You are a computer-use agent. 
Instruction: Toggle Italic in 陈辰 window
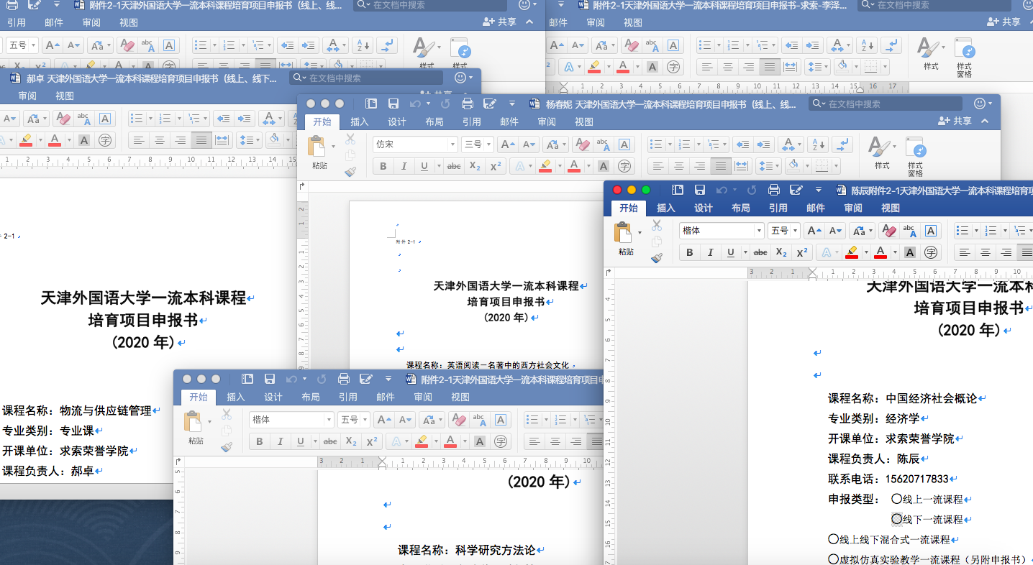click(x=711, y=252)
